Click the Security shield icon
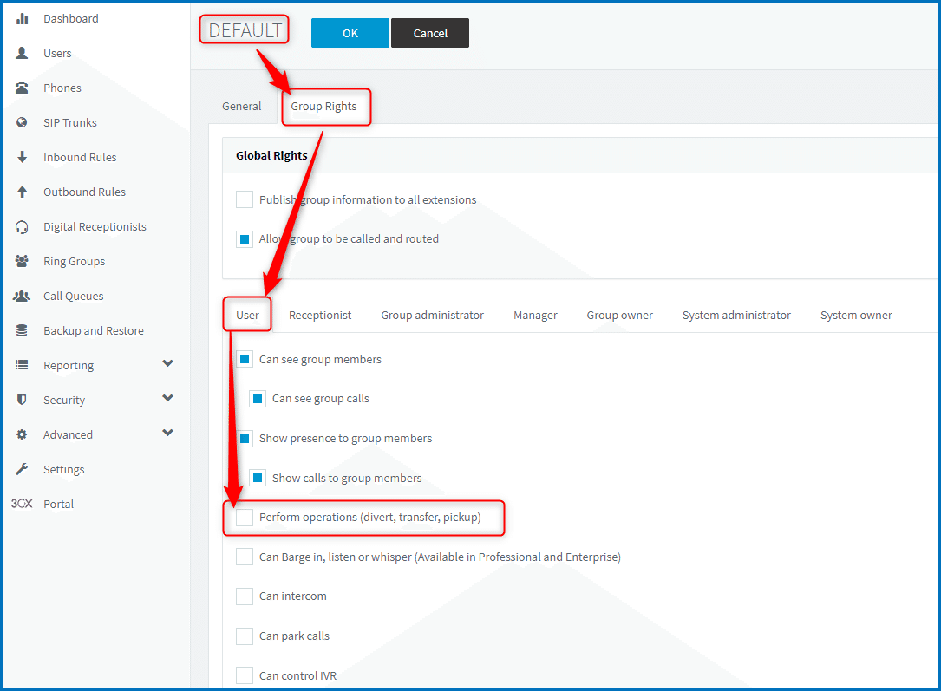This screenshot has width=941, height=691. (23, 400)
